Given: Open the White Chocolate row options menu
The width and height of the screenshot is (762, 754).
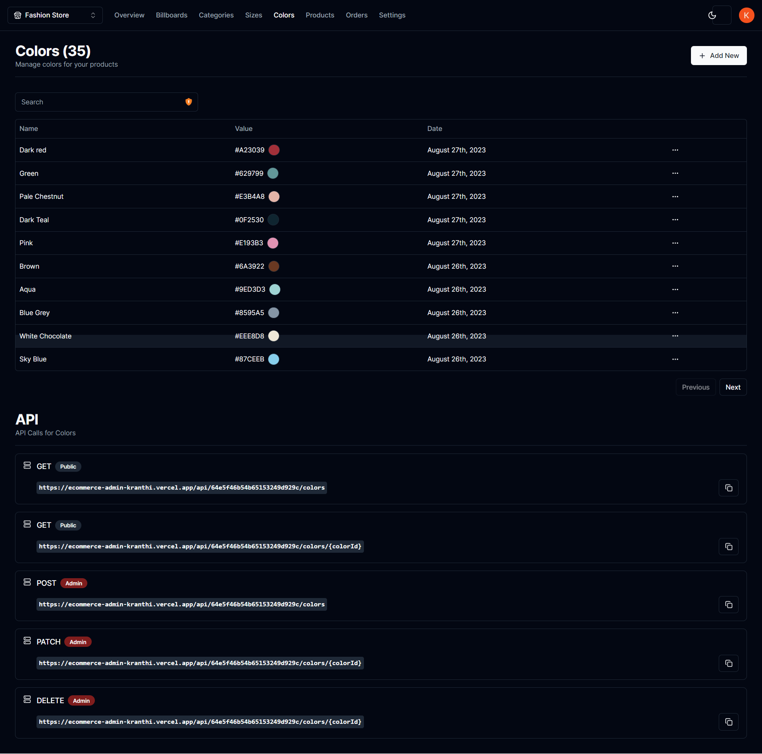Looking at the screenshot, I should (x=675, y=336).
